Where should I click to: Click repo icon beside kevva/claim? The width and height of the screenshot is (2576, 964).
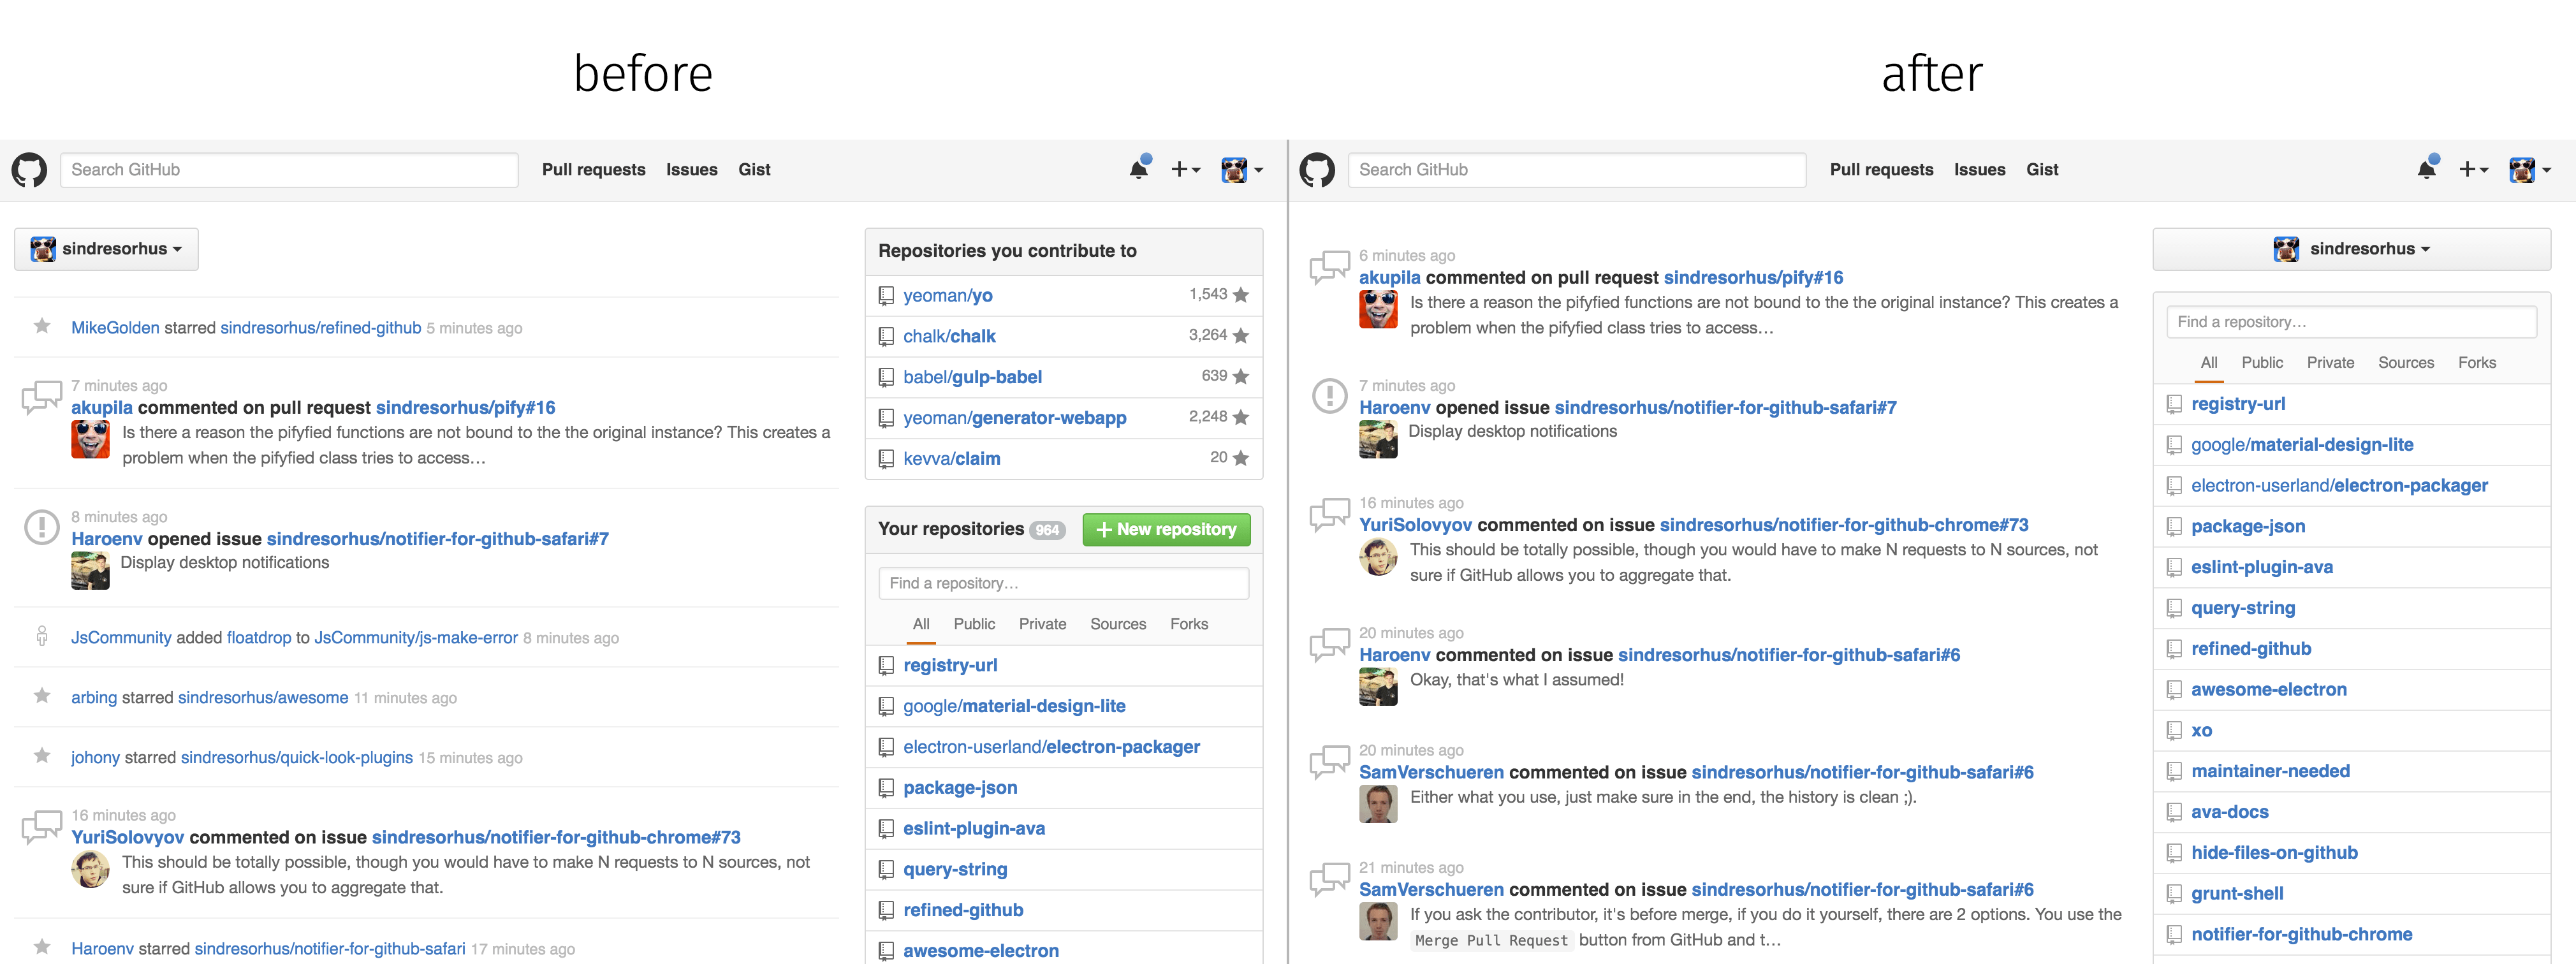(886, 459)
